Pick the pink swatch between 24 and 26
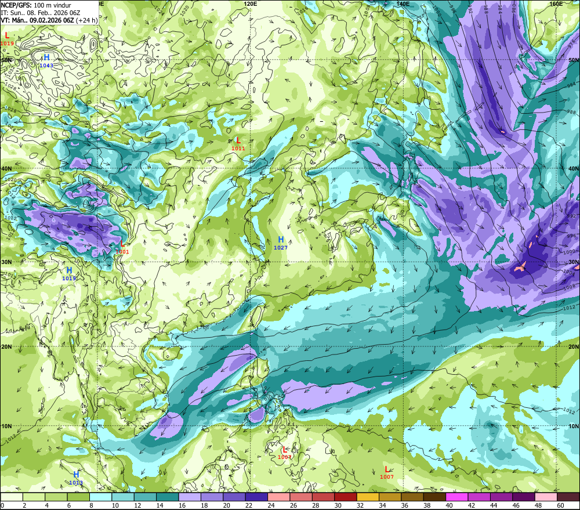 (279, 497)
